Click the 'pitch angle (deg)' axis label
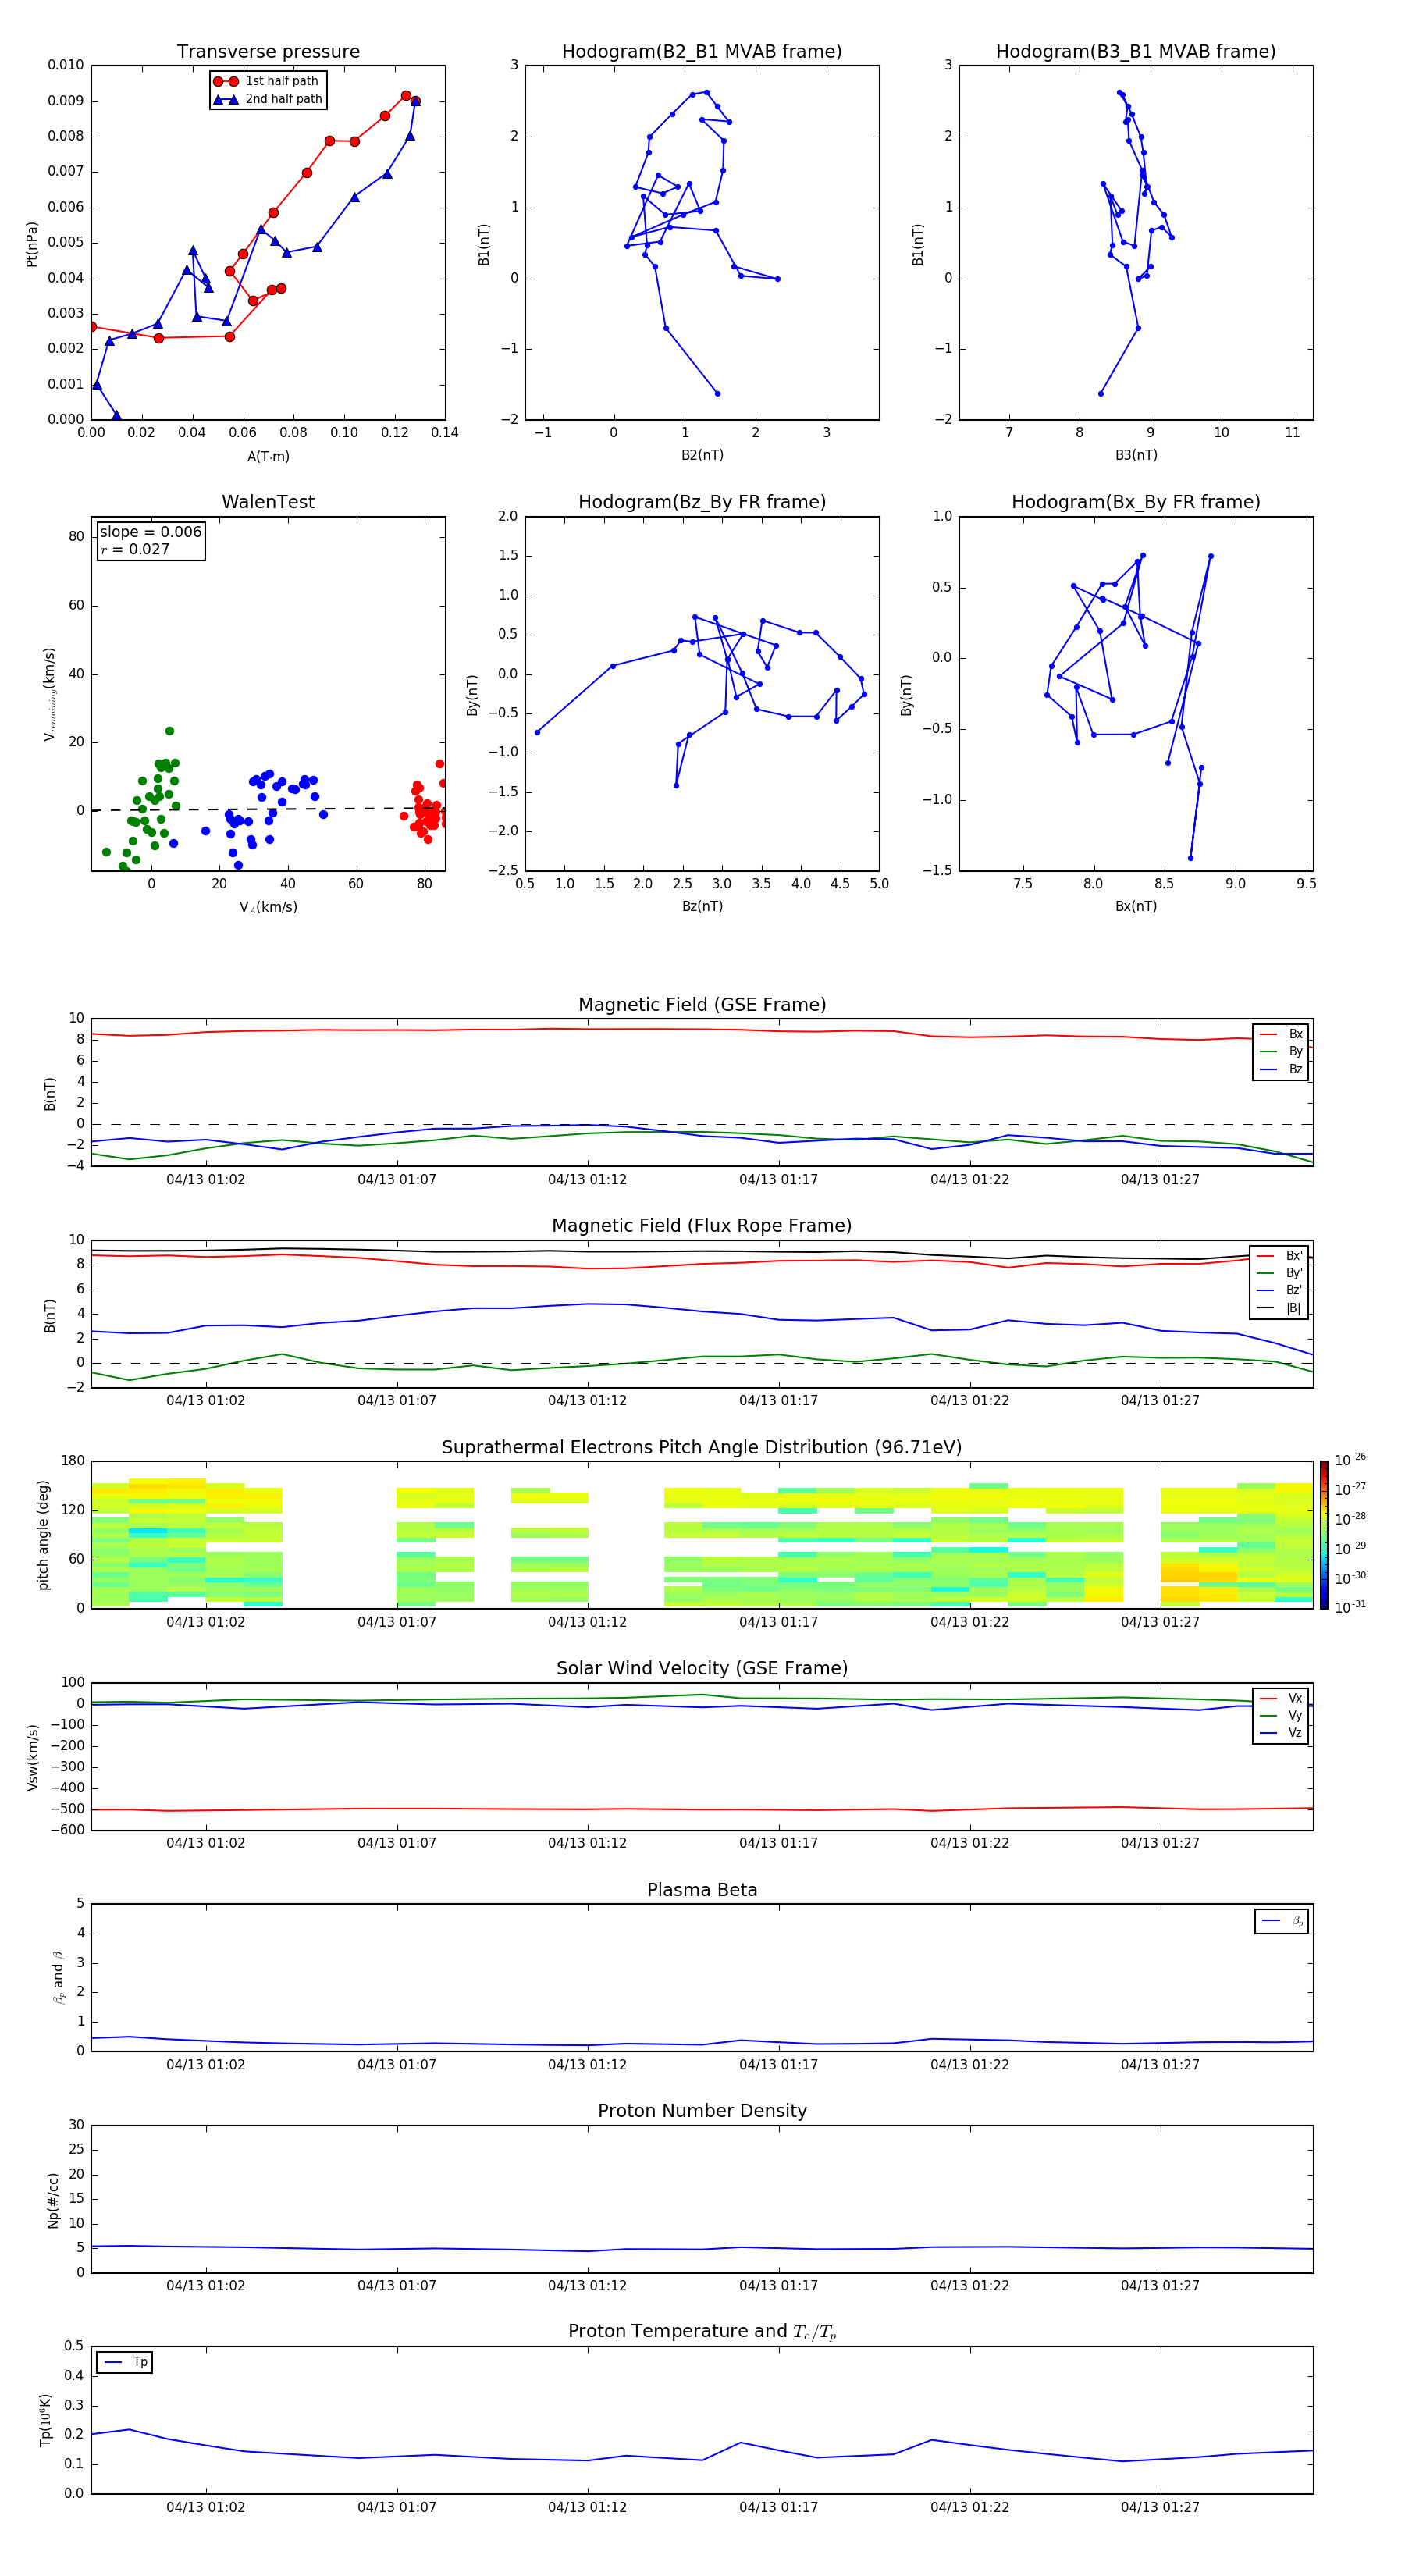The image size is (1405, 2576). click(43, 1535)
